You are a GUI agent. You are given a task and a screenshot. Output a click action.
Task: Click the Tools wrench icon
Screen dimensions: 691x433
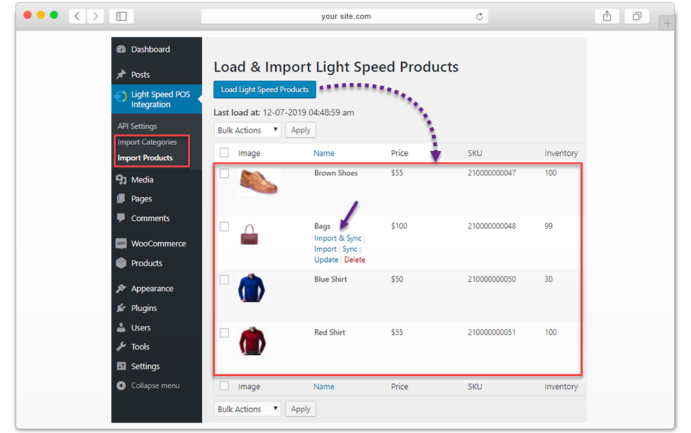click(x=121, y=346)
